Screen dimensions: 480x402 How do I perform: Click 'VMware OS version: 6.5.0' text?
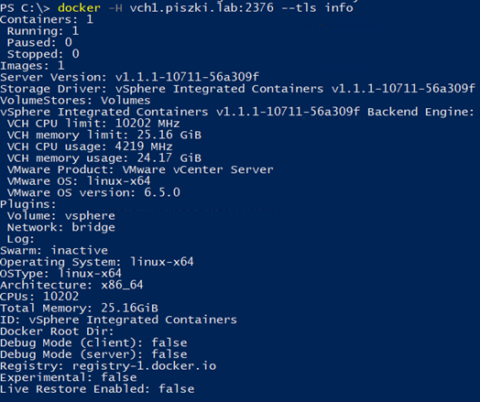click(x=93, y=192)
